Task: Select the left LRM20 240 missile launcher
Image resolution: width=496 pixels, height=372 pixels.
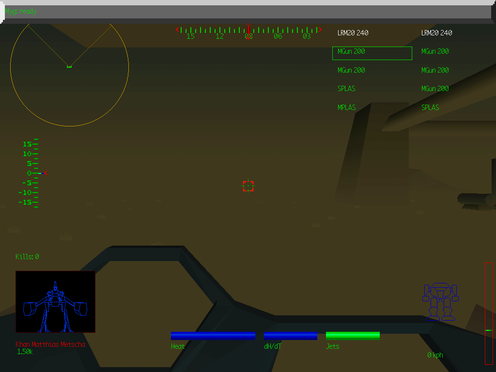Action: (x=352, y=32)
